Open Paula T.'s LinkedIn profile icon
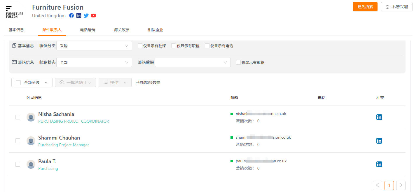414x192 pixels. (379, 164)
